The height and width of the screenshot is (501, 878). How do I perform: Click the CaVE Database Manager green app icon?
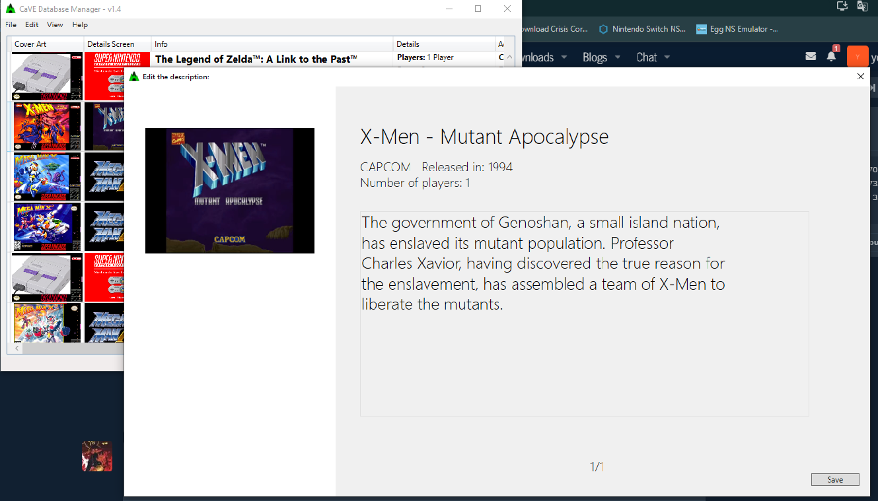click(x=11, y=9)
